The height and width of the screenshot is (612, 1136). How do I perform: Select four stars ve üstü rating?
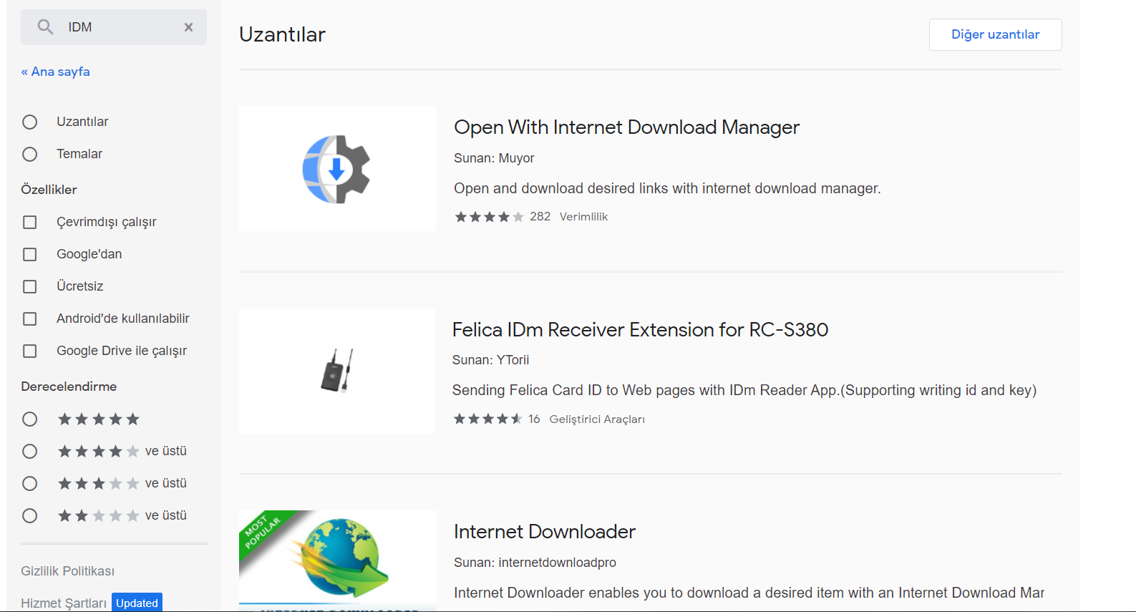(x=30, y=451)
